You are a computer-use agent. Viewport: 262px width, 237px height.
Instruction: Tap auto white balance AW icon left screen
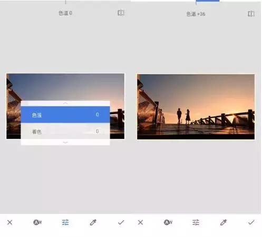pyautogui.click(x=37, y=222)
